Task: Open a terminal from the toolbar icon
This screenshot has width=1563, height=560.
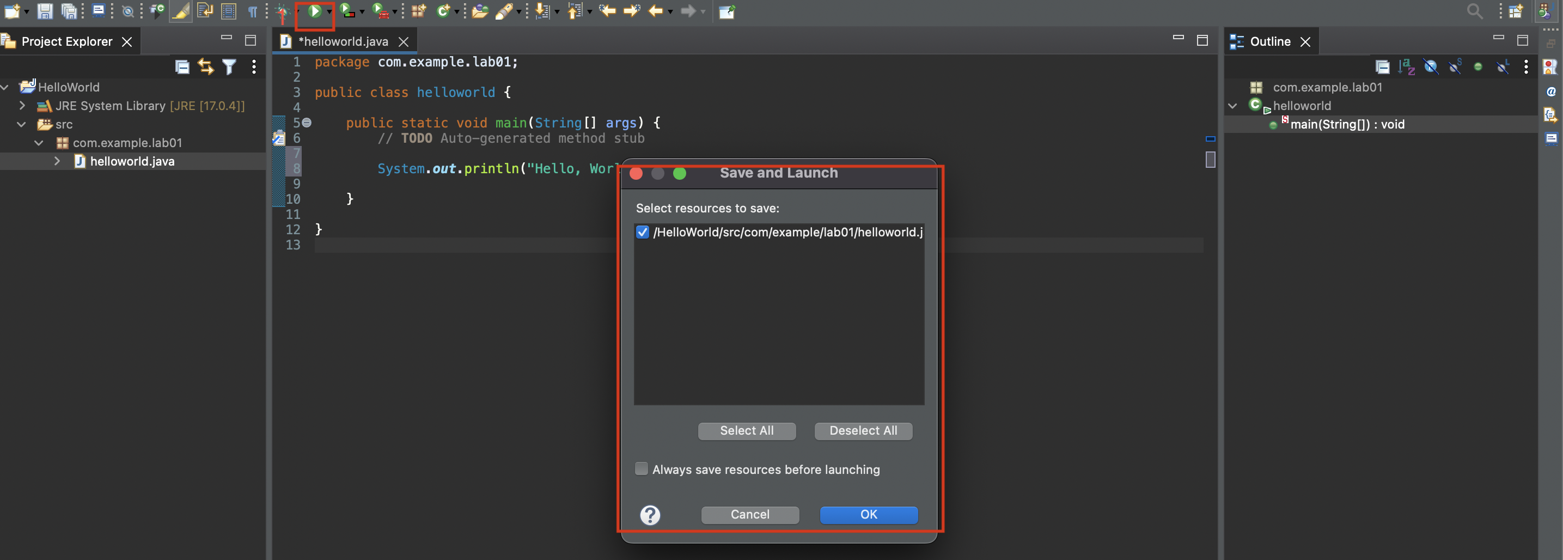Action: (98, 11)
